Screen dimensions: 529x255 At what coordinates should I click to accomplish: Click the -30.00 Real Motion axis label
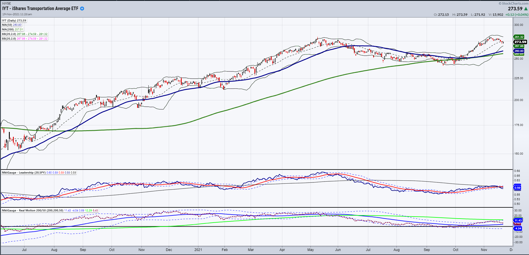[x=518, y=242]
